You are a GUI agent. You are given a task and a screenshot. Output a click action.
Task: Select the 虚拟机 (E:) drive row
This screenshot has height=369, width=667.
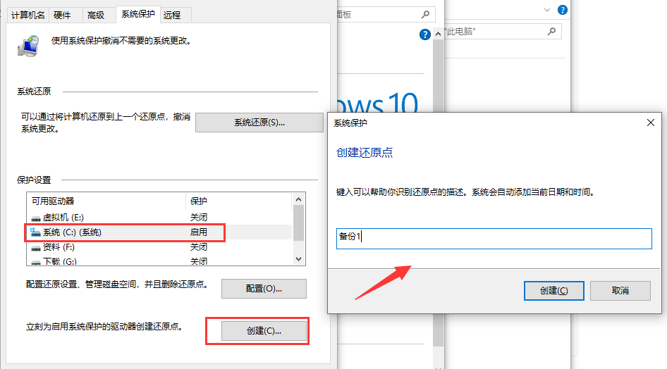pyautogui.click(x=159, y=218)
